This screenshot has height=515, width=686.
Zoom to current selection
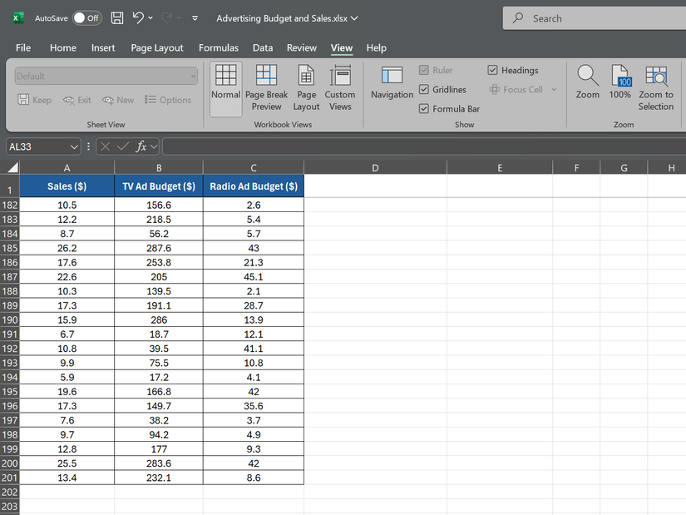coord(656,87)
